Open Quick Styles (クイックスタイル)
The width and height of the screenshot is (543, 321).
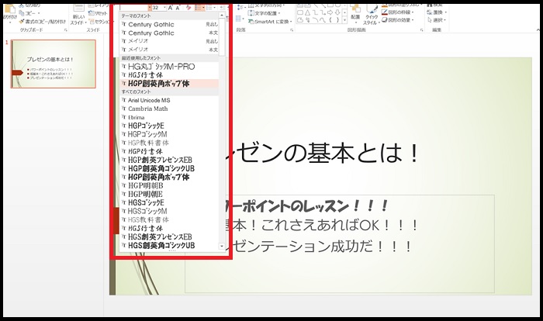click(x=372, y=16)
